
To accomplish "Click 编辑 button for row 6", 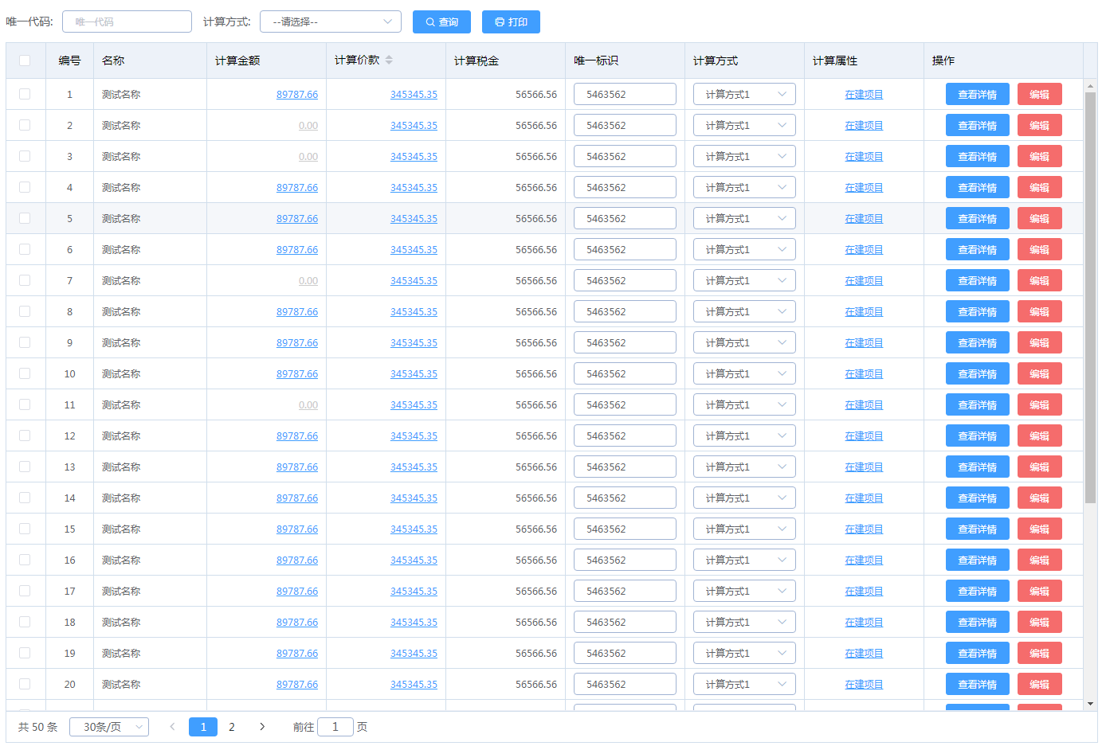I will pyautogui.click(x=1040, y=249).
